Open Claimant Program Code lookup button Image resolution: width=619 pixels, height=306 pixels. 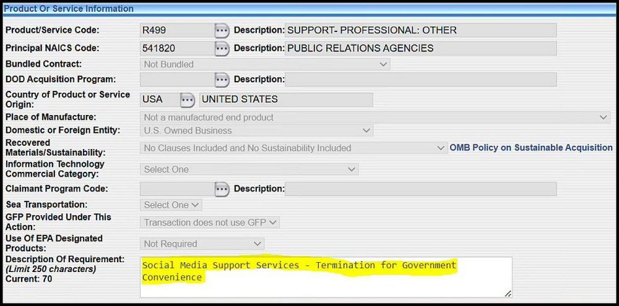pyautogui.click(x=222, y=189)
